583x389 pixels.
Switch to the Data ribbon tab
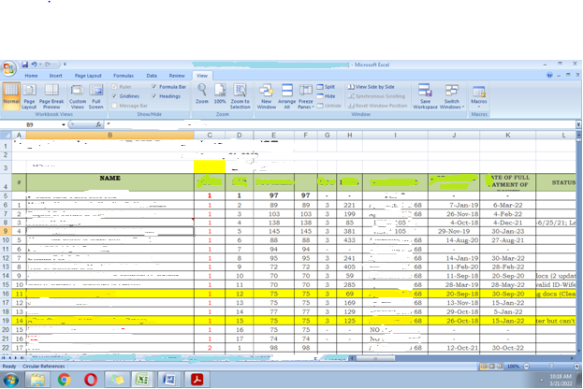pos(152,76)
